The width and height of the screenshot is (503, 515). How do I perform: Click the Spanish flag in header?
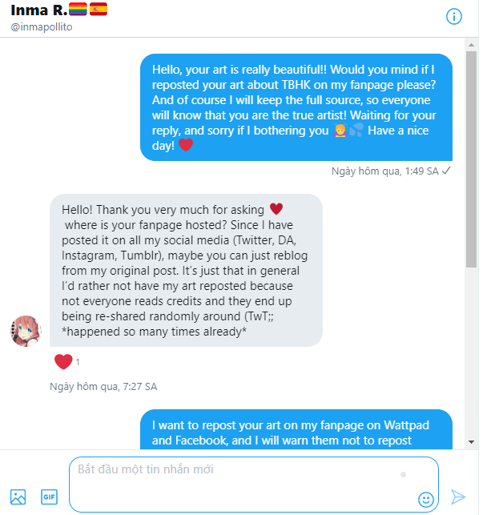click(99, 9)
